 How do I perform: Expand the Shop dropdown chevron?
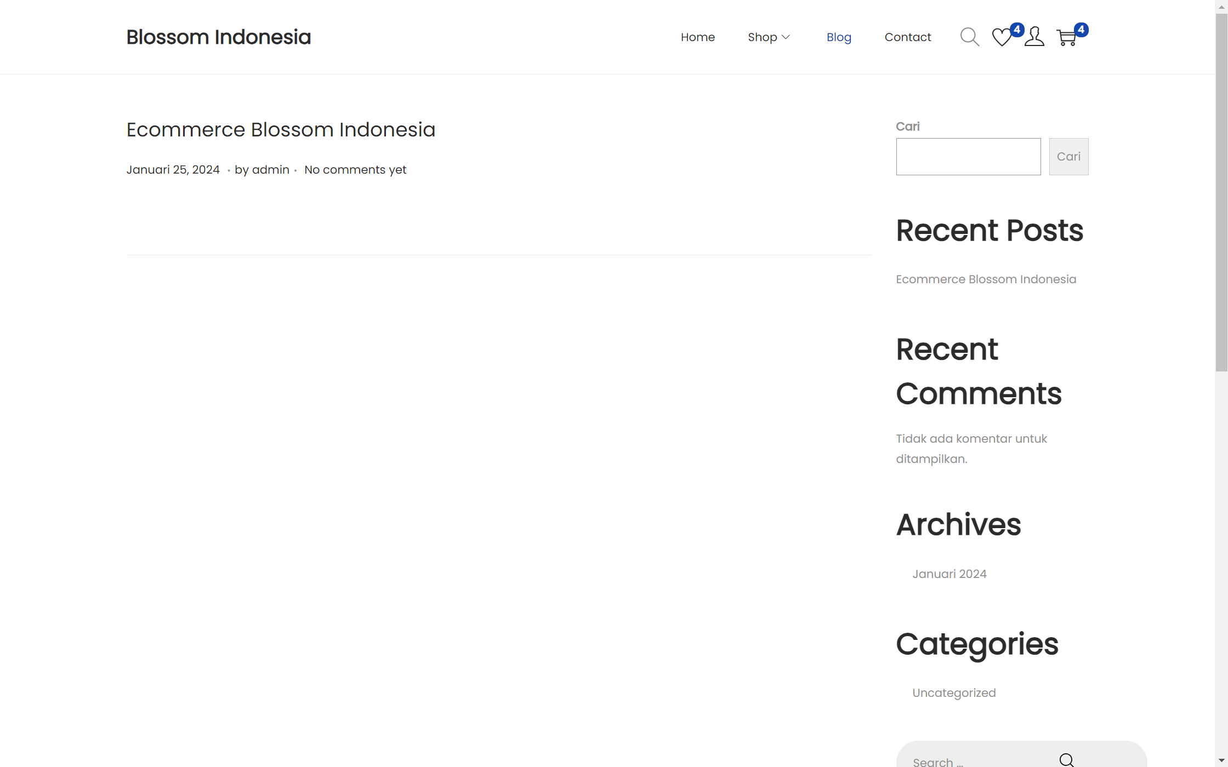tap(786, 37)
